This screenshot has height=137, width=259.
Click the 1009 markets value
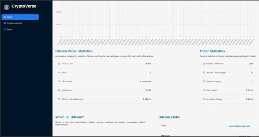pos(251,64)
